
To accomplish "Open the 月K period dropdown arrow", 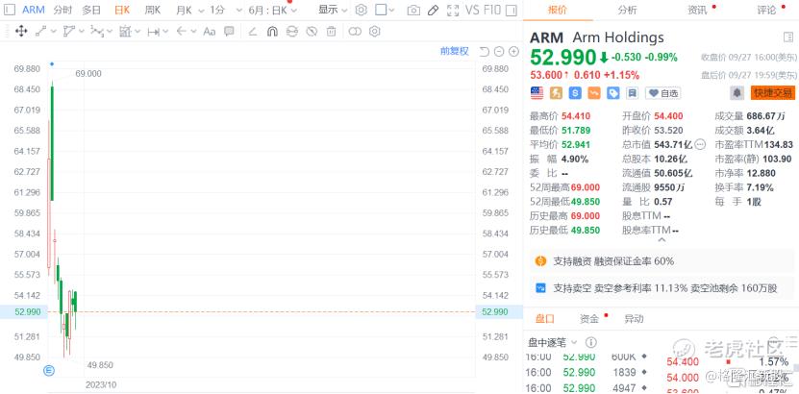I will tap(201, 11).
